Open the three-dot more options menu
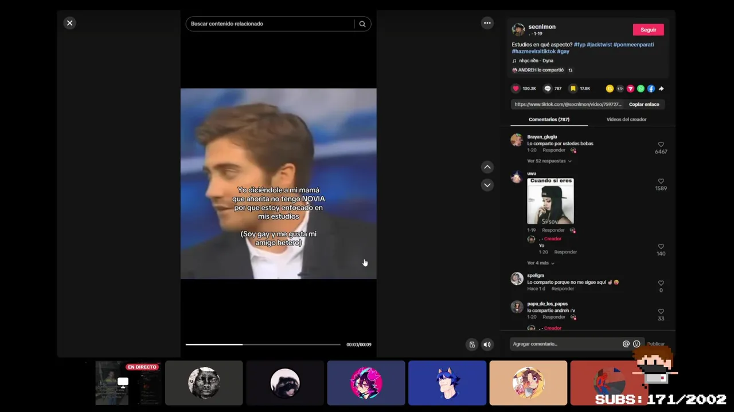Viewport: 734px width, 412px height. tap(487, 23)
